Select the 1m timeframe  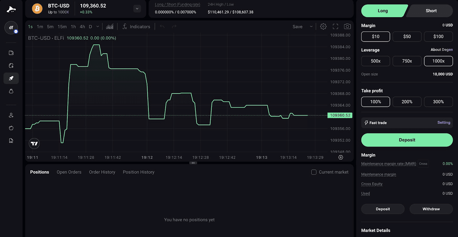click(x=40, y=26)
